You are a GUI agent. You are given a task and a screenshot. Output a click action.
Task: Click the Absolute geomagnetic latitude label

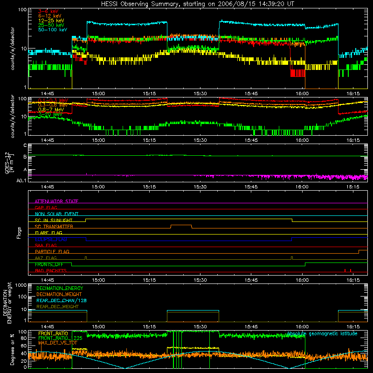point(322,334)
